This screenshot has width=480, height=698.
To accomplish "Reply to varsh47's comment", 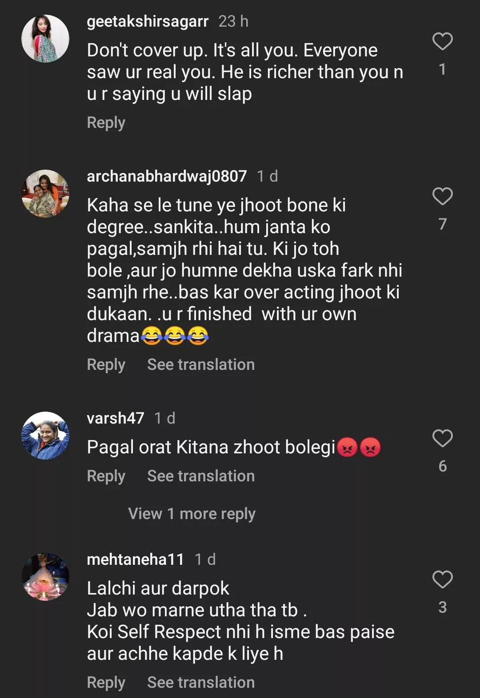I will pos(106,476).
